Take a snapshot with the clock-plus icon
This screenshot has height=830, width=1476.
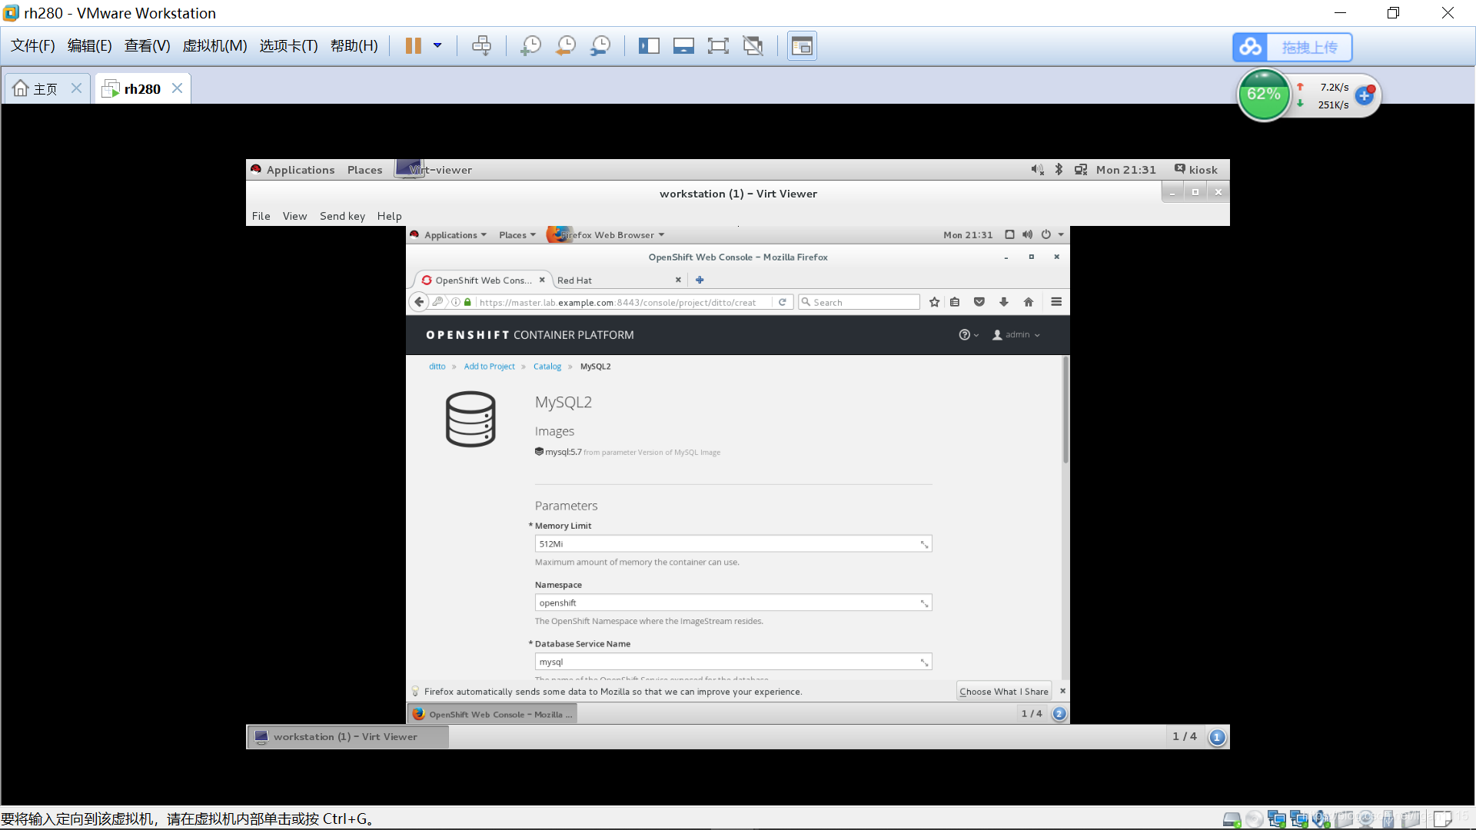click(530, 46)
